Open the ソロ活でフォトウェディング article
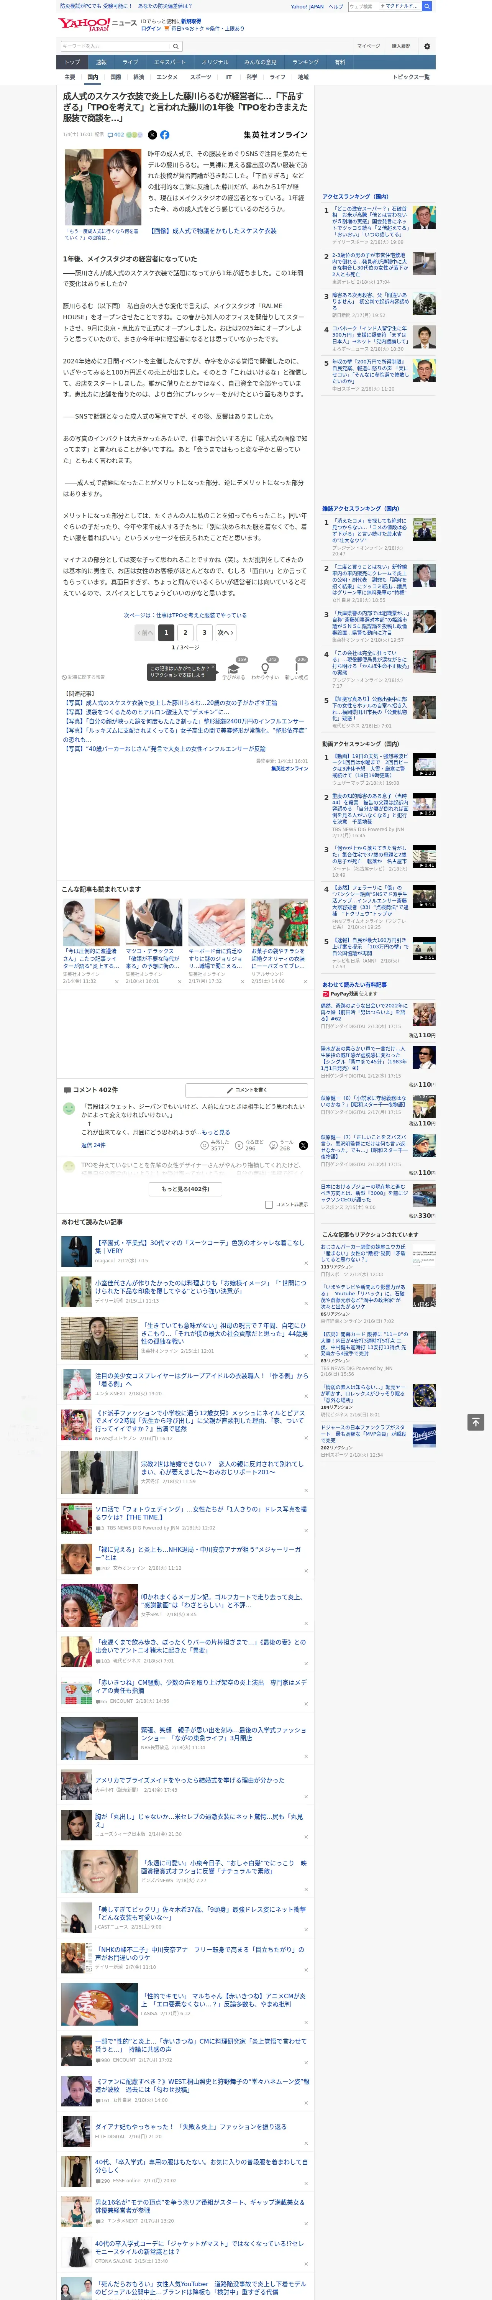The image size is (492, 2300). (201, 1513)
